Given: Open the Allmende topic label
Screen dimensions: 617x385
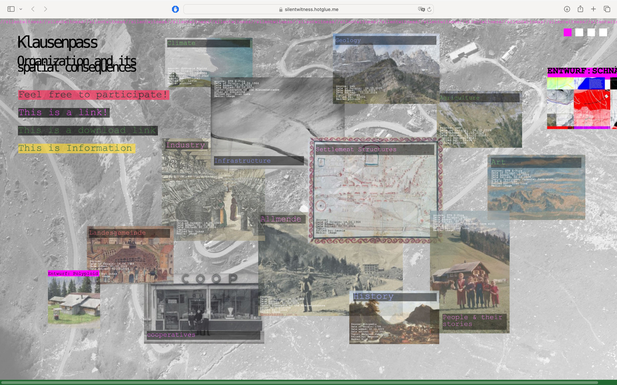Looking at the screenshot, I should [283, 219].
